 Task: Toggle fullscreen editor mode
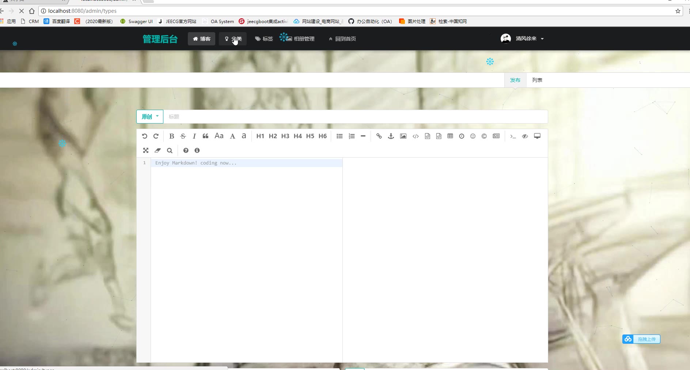tap(146, 150)
